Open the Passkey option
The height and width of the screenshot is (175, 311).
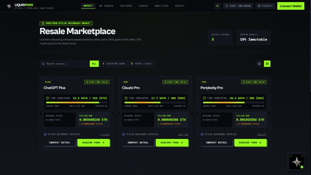click(x=265, y=6)
